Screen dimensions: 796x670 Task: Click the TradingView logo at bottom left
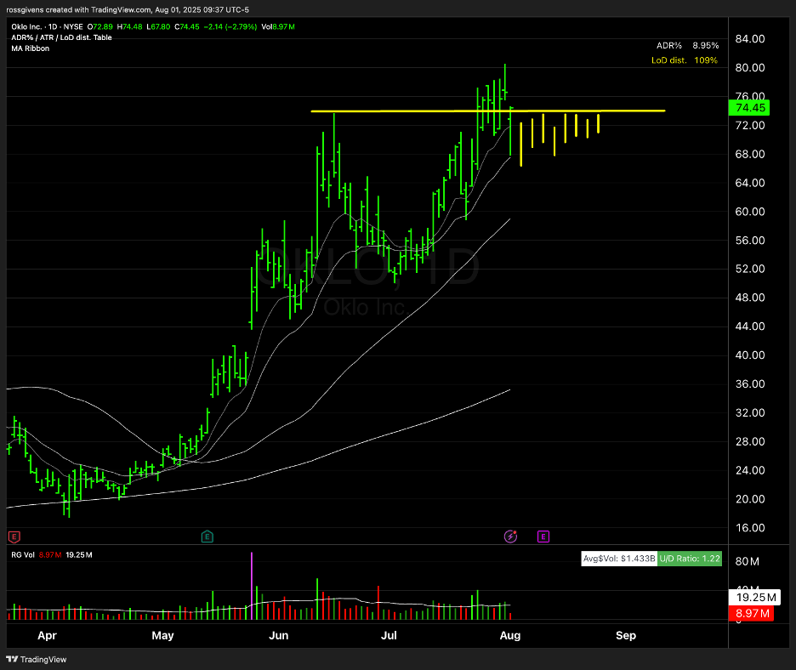pyautogui.click(x=37, y=659)
